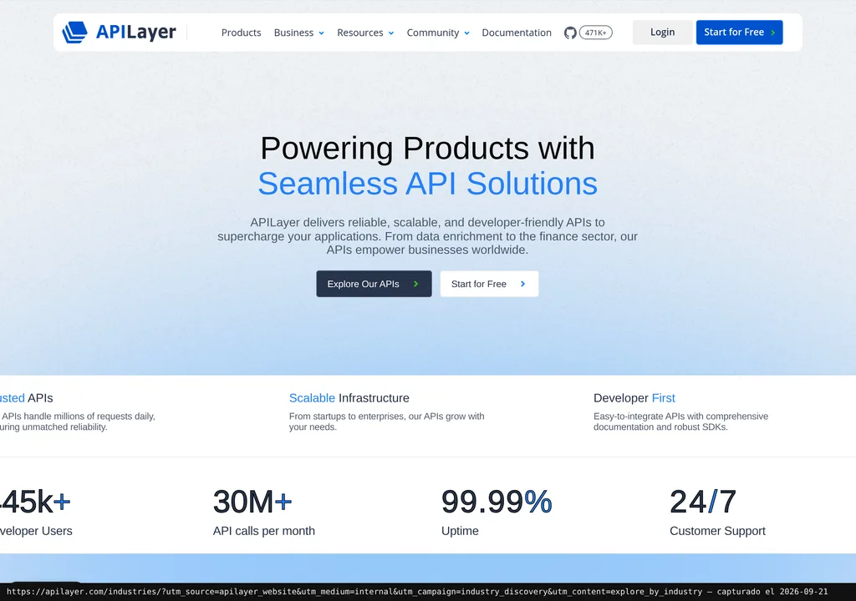The width and height of the screenshot is (856, 601).
Task: Click the blue arrow in white Start for Free
Action: pos(523,284)
